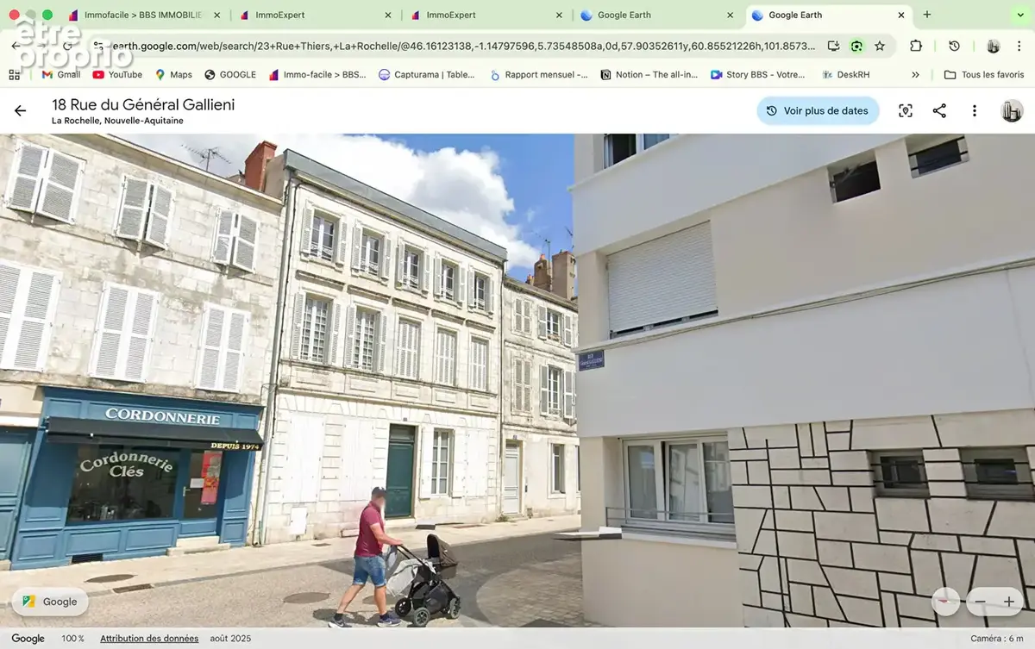Open the 'Story BBS - Votre...' bookmark
The height and width of the screenshot is (649, 1035).
757,75
